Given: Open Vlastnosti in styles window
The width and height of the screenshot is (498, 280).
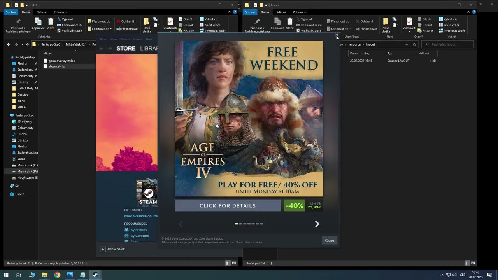Looking at the screenshot, I should coord(170,24).
